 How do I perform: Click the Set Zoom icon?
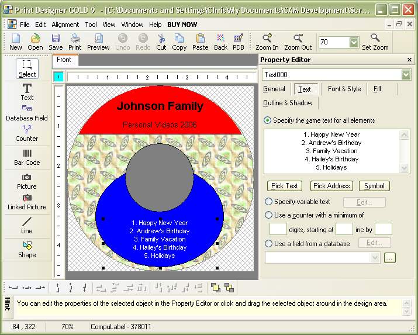pos(375,42)
